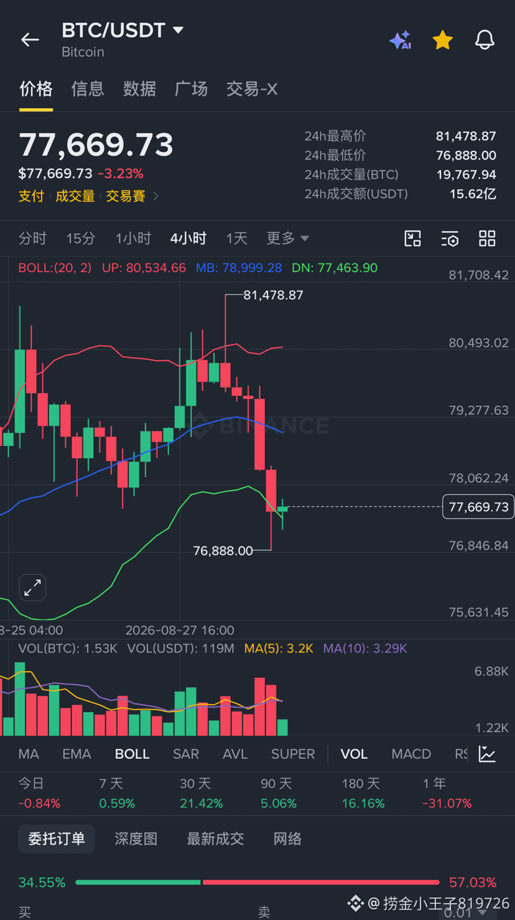Expand BTC/USDT pair selector dropdown
The image size is (515, 920).
point(178,30)
